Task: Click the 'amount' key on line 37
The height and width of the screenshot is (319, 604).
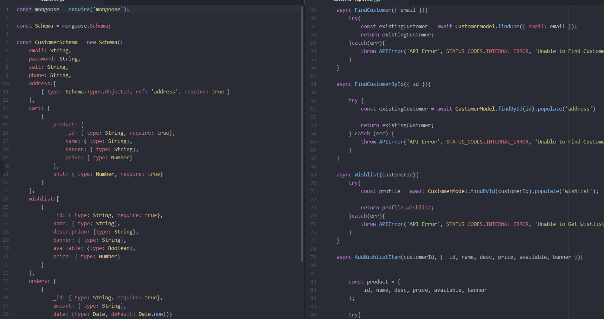Action: [x=62, y=306]
